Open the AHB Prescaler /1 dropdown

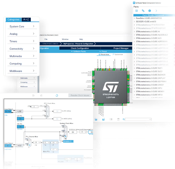(83, 132)
